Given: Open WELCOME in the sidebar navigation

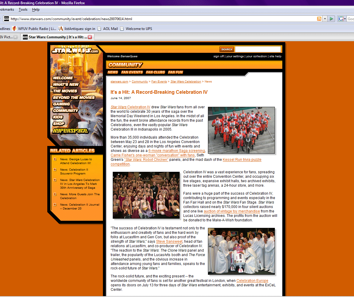Looking at the screenshot, I should 63,78.
